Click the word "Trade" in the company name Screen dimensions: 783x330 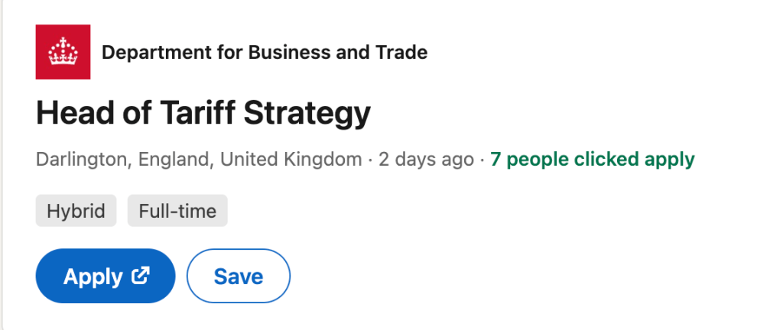click(401, 53)
